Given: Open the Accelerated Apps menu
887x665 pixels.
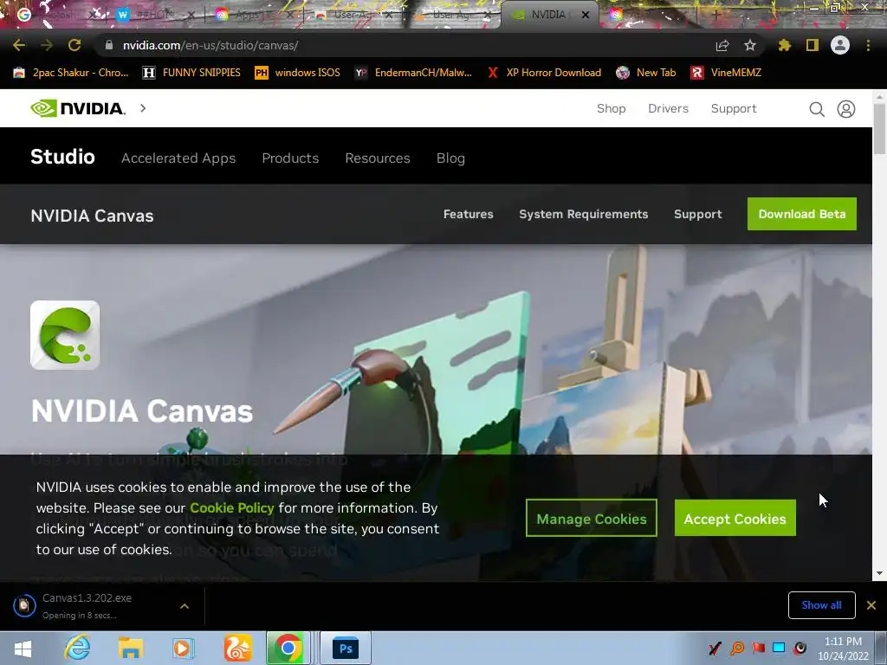Looking at the screenshot, I should [178, 158].
